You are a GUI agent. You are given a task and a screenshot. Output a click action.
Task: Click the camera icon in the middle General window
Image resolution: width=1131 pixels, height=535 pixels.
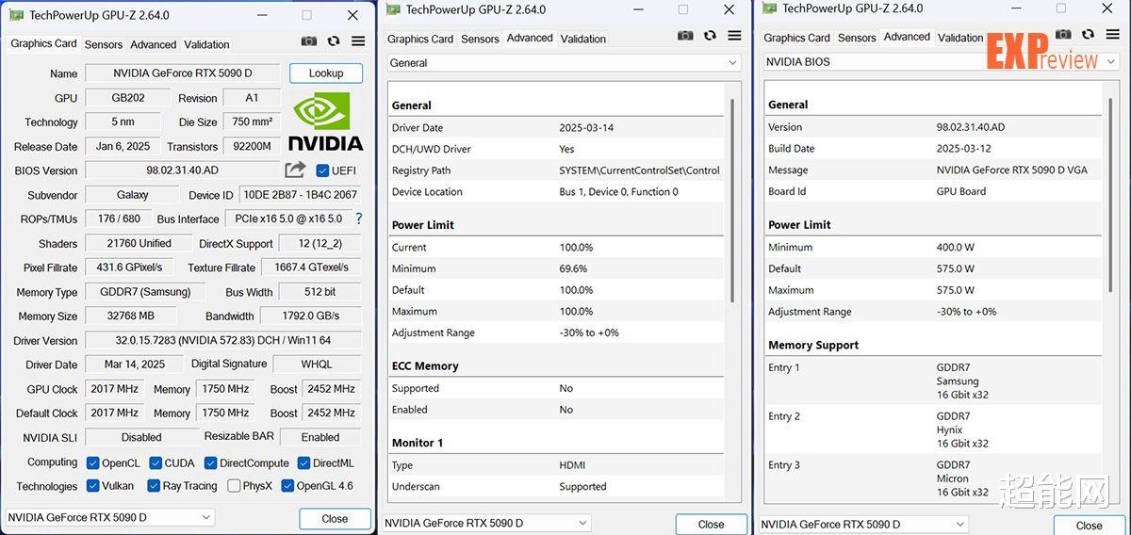point(685,36)
